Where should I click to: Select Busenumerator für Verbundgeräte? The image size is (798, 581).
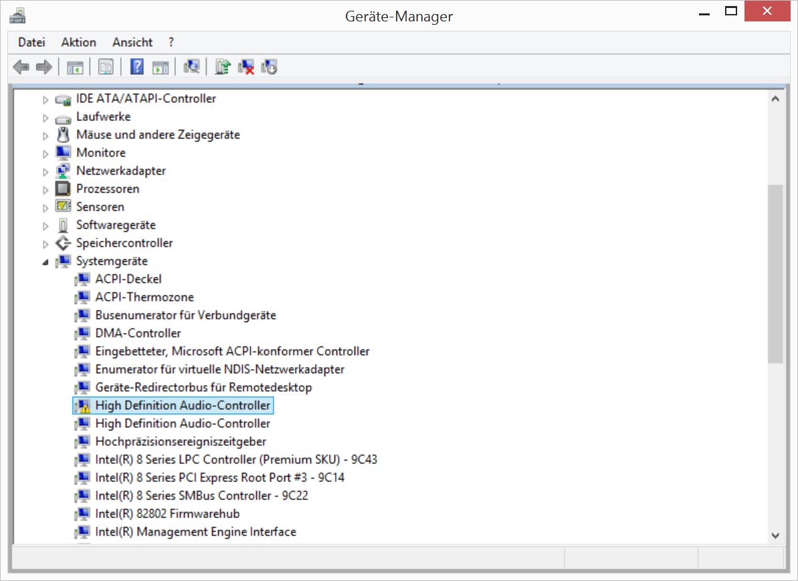[x=186, y=315]
